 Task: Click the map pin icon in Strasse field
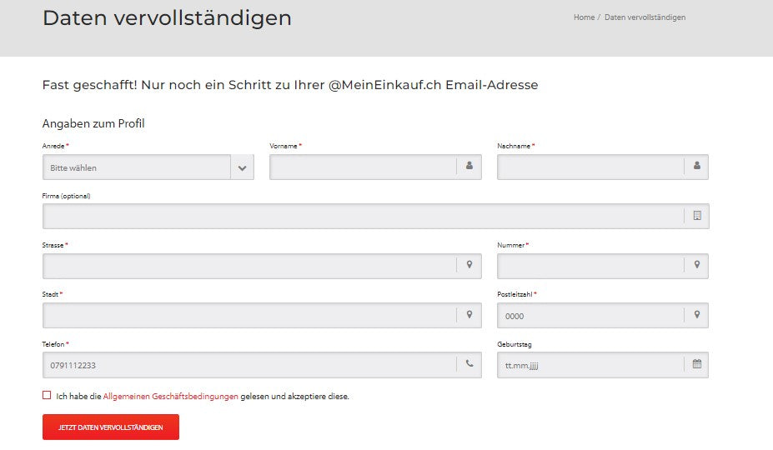[x=469, y=265]
